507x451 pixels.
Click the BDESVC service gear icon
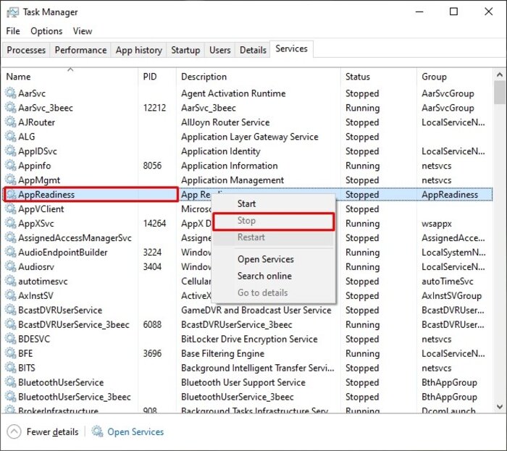[11, 339]
